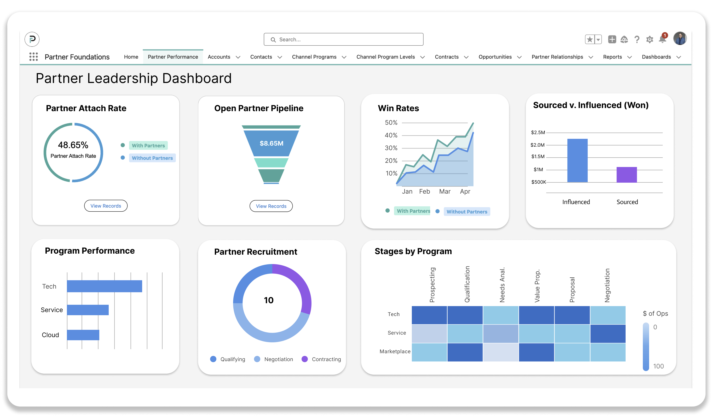The image size is (716, 418).
Task: Open the Setup gear icon
Action: pyautogui.click(x=650, y=39)
